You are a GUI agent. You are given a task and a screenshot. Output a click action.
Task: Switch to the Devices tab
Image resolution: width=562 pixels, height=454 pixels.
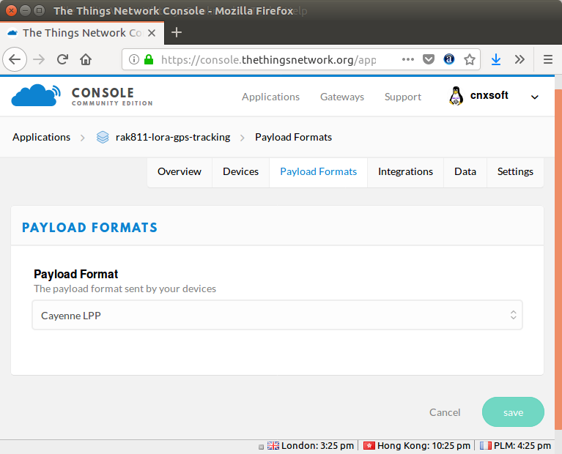pos(240,171)
